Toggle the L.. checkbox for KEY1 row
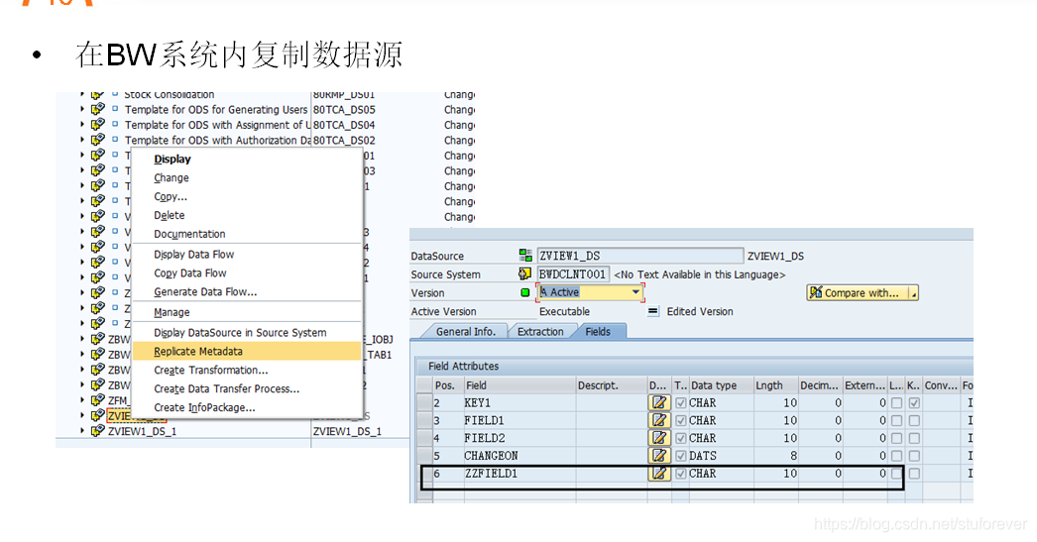 (896, 402)
